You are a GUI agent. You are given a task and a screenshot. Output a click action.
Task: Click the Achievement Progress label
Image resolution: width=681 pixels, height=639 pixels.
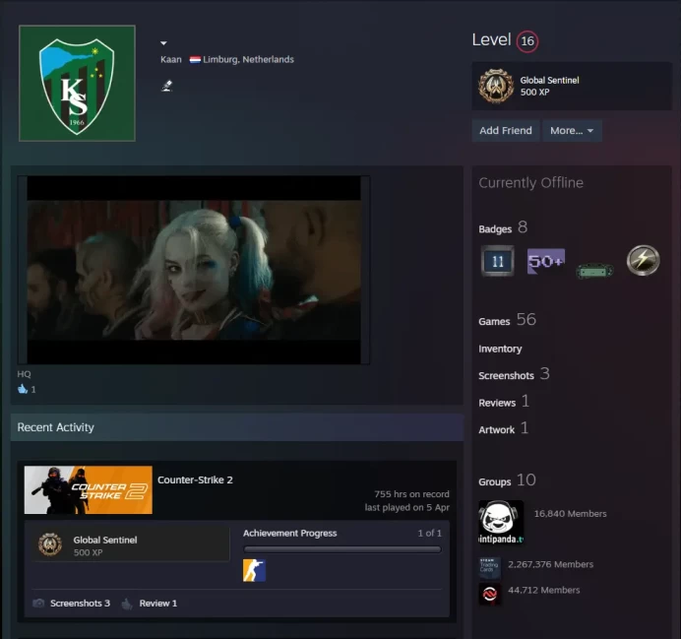point(289,533)
